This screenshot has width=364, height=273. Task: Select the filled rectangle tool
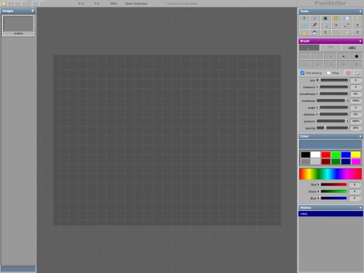click(x=325, y=18)
